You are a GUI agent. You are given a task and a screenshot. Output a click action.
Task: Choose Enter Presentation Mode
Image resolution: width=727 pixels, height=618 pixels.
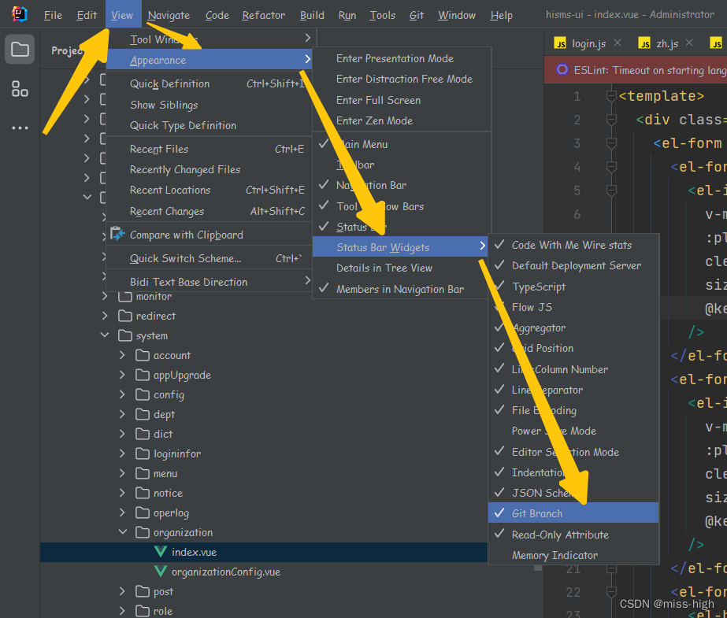[402, 58]
